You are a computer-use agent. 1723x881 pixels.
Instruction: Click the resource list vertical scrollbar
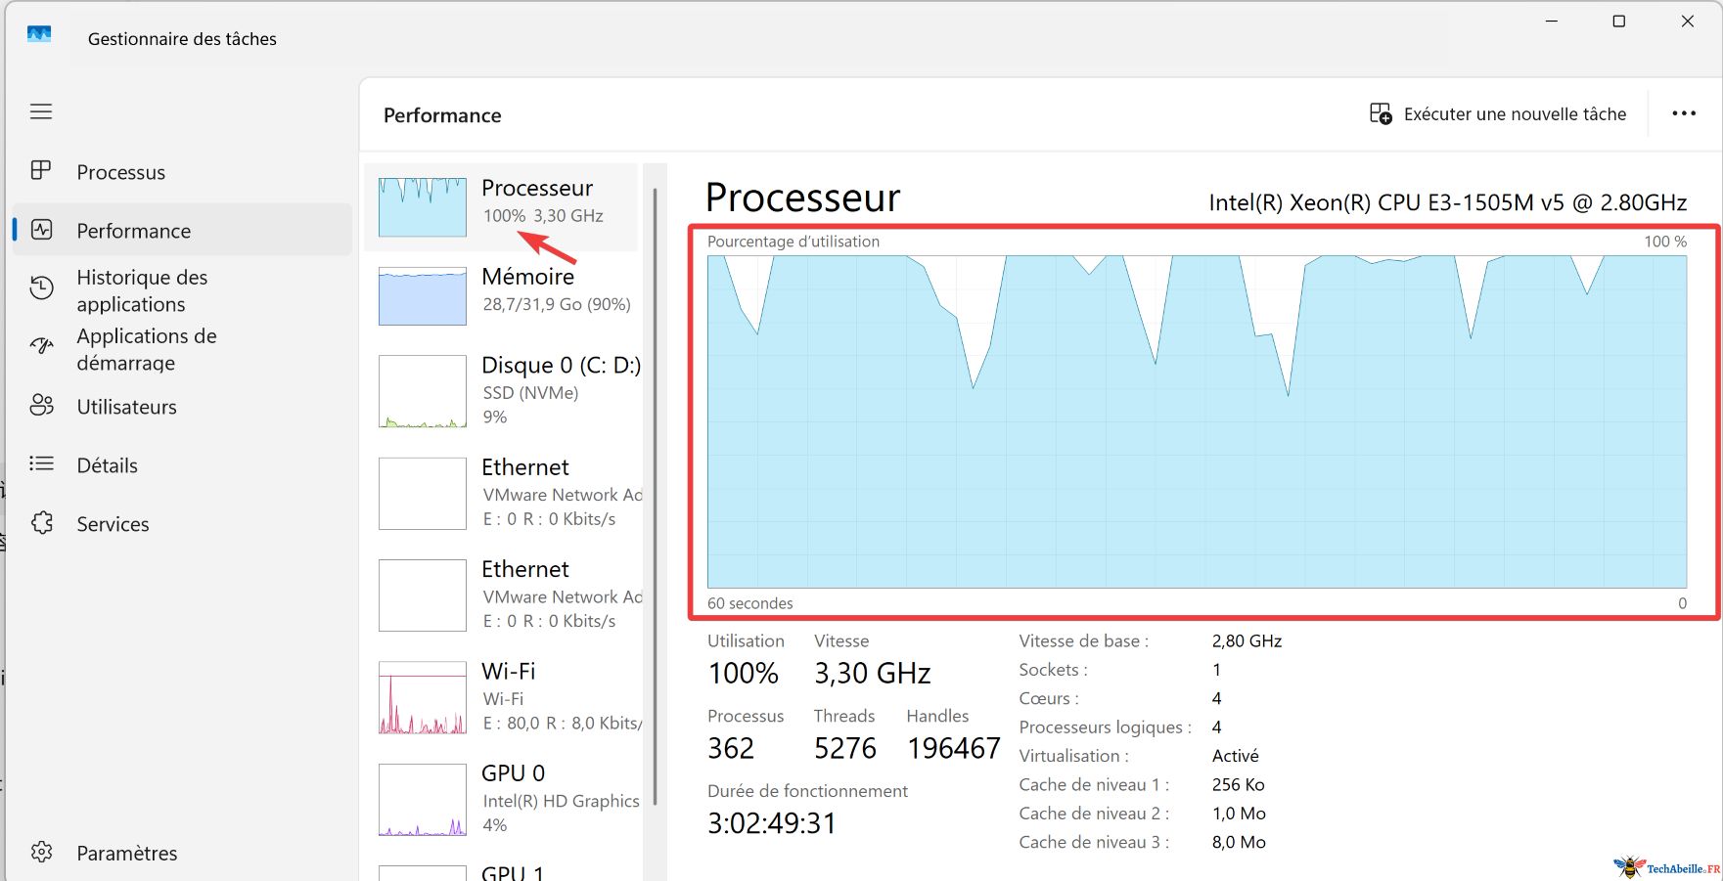click(655, 497)
